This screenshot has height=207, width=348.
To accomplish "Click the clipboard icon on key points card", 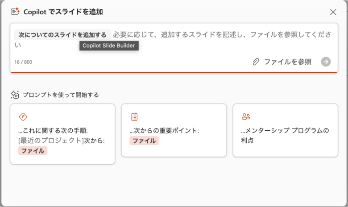I will pyautogui.click(x=134, y=117).
